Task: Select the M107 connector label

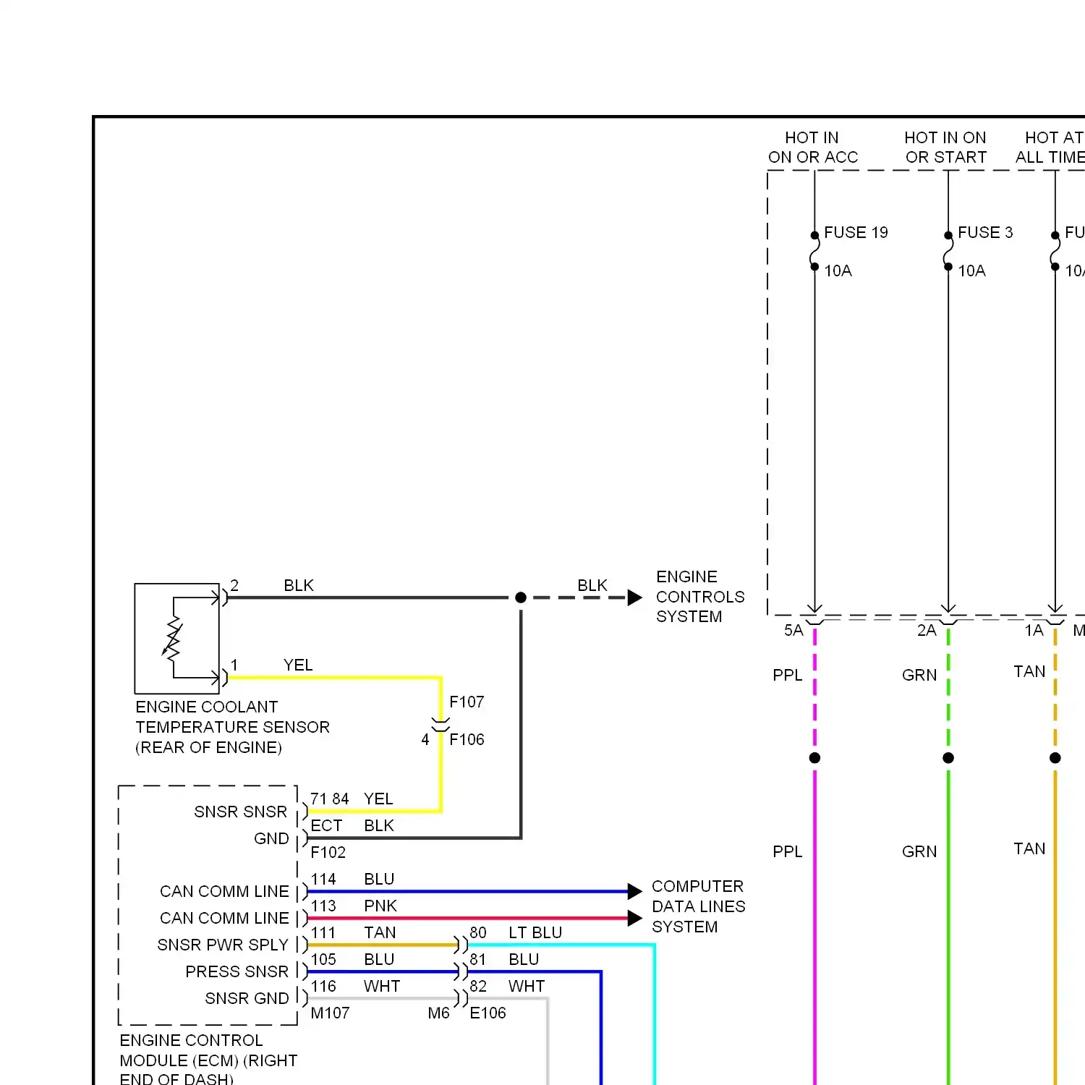Action: point(330,1013)
